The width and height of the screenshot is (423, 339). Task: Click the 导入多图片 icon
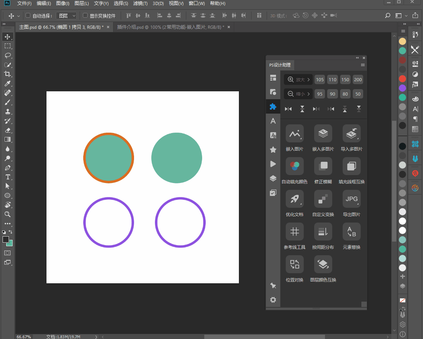[352, 134]
